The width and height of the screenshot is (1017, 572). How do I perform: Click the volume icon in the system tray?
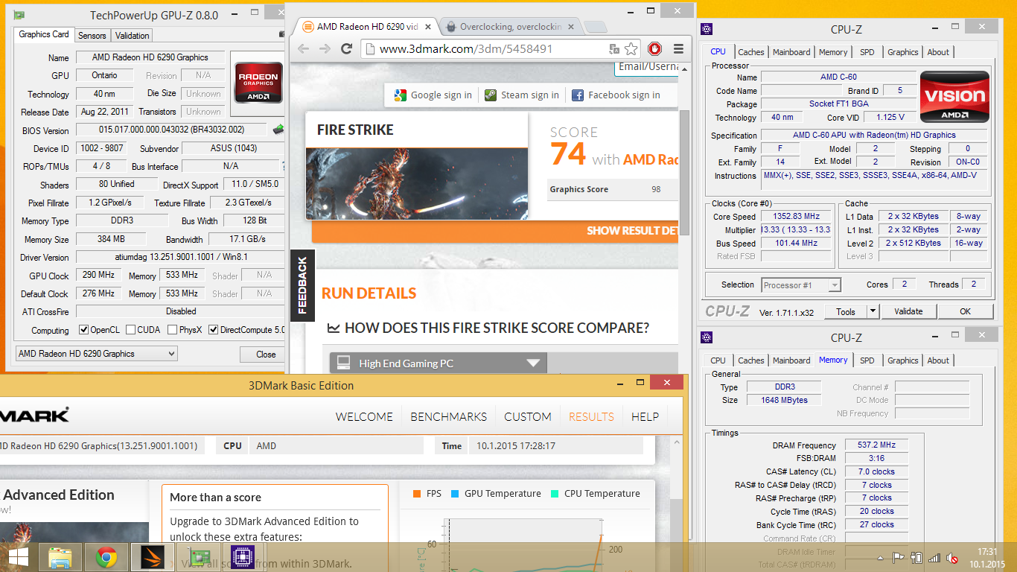[x=953, y=558]
